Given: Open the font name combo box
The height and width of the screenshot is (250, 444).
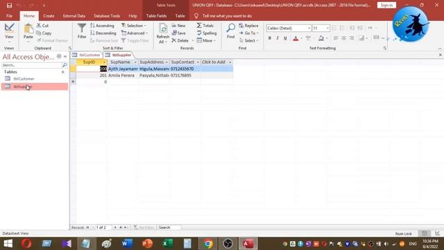Looking at the screenshot, I should click(x=309, y=28).
